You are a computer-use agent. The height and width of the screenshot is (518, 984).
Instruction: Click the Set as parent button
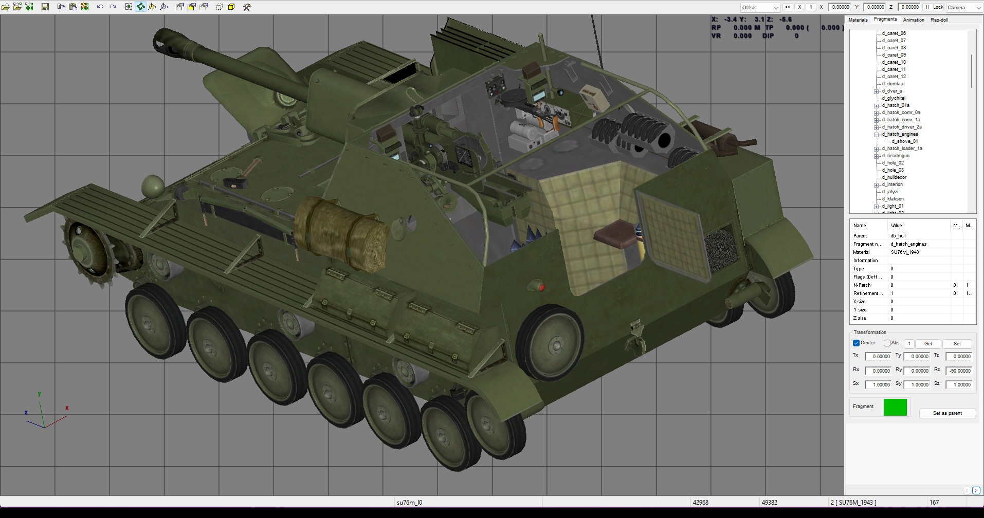(x=947, y=413)
